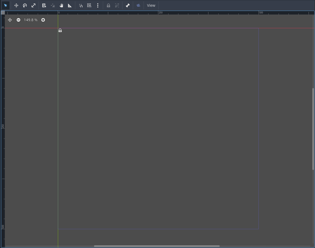Choose the Scale Mode tool

tap(33, 5)
